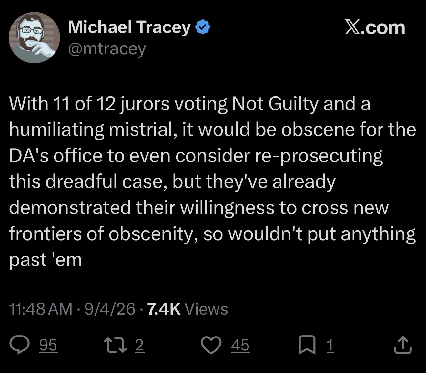View the 95 replies count

click(48, 346)
